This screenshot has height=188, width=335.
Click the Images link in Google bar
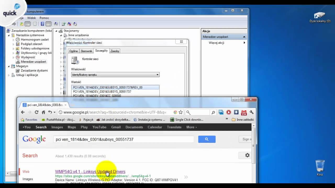pyautogui.click(x=57, y=127)
